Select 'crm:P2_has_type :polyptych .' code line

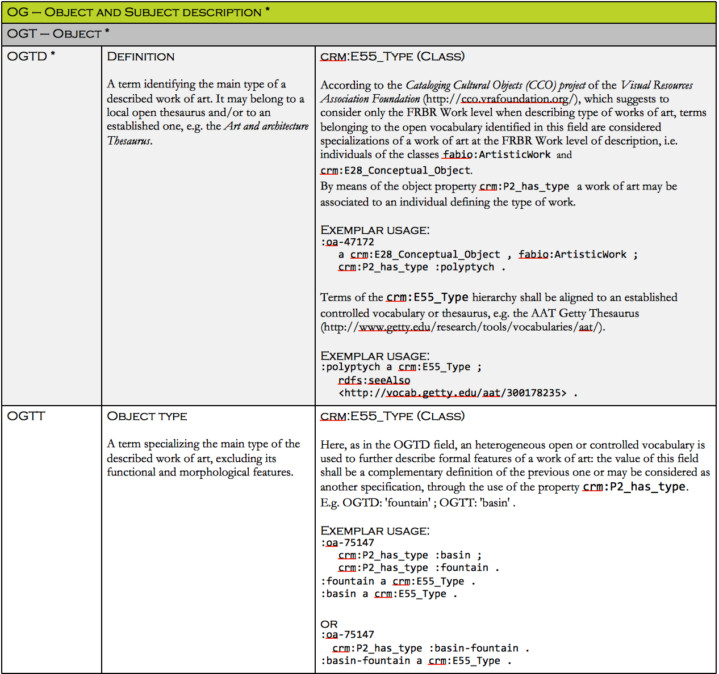(422, 267)
